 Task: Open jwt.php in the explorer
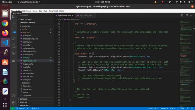point(35,58)
